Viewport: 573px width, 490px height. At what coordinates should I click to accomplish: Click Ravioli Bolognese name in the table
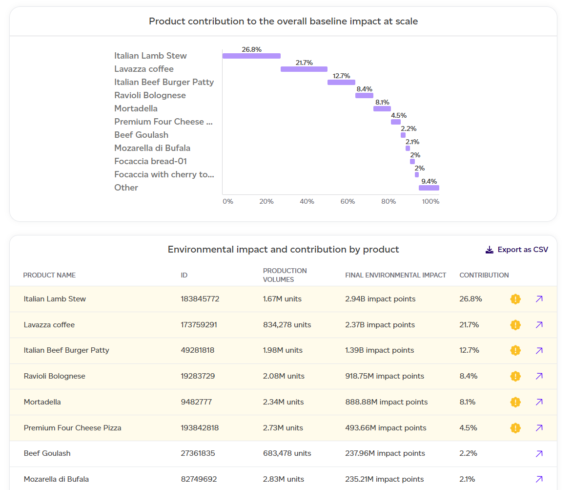point(55,376)
